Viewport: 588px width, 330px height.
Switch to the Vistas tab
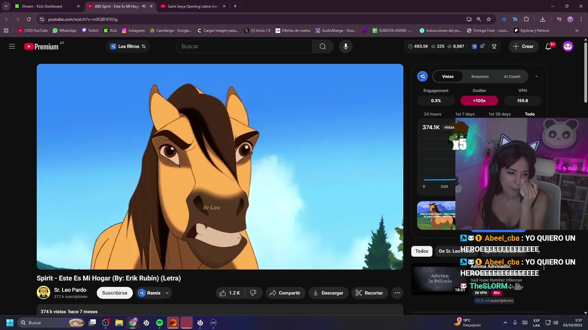448,77
